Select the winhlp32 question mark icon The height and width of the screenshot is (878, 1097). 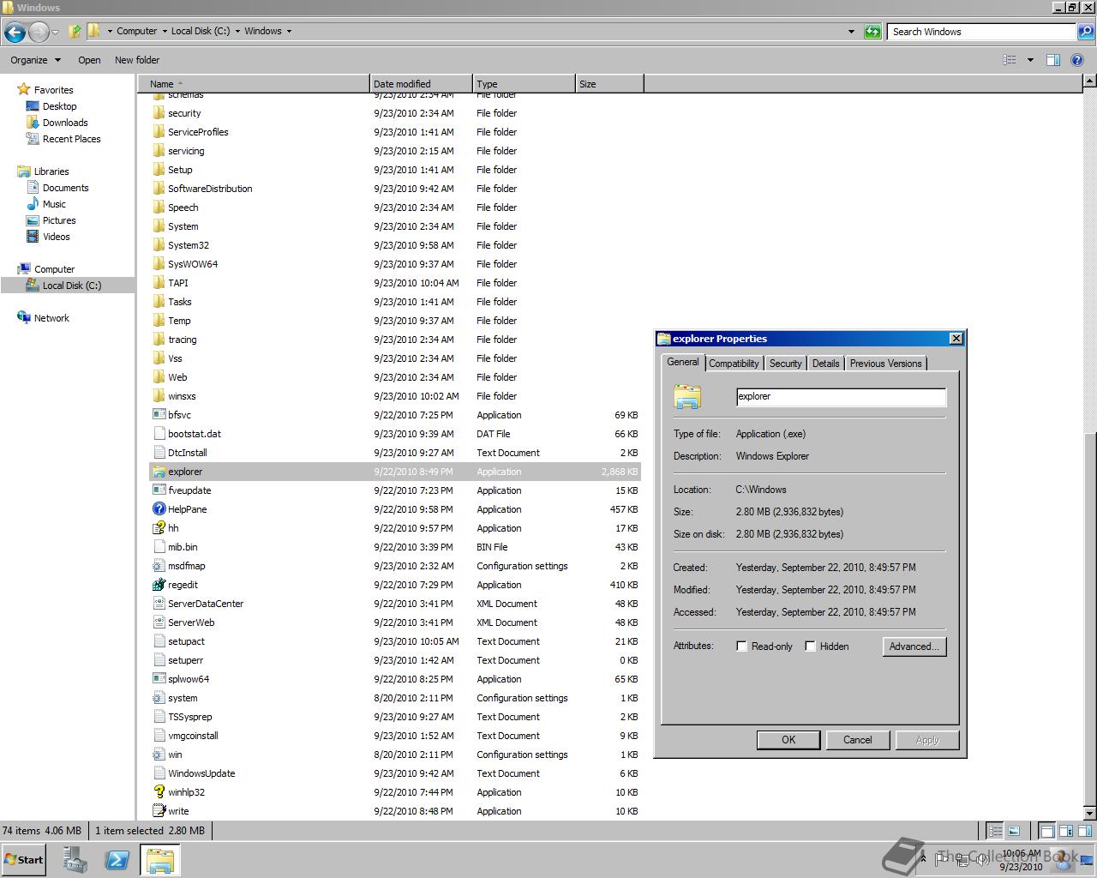159,792
